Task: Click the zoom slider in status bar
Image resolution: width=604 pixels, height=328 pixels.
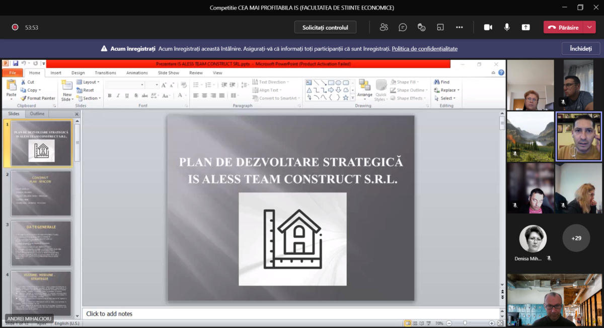Action: [x=465, y=323]
